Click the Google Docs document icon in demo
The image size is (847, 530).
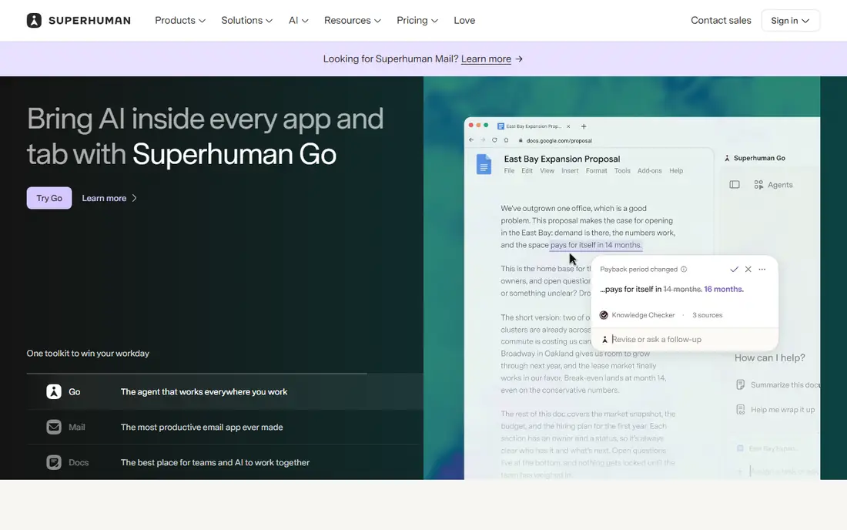coord(484,164)
